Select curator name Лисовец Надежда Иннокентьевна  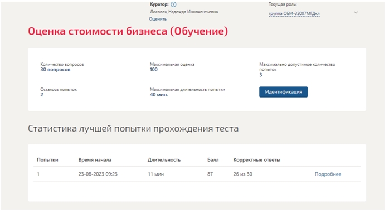point(184,12)
